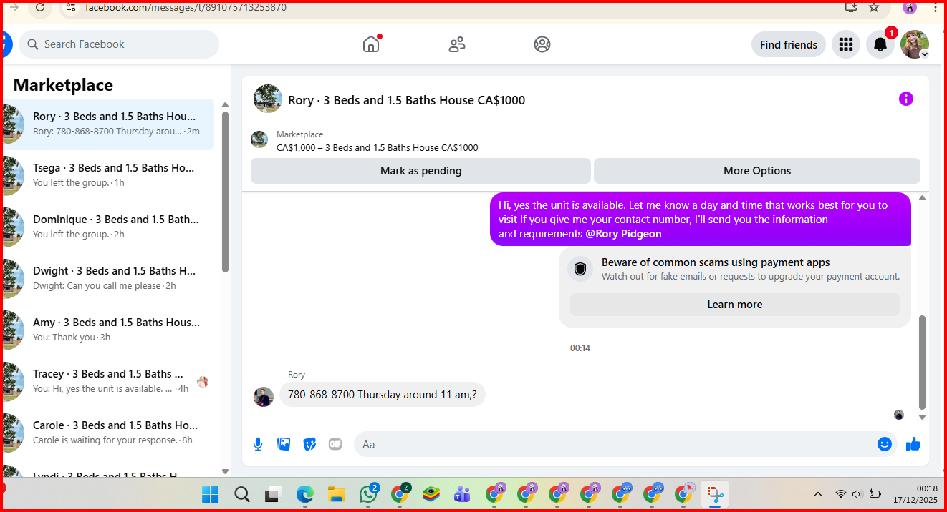This screenshot has width=947, height=512.
Task: Open More Options for the listing
Action: coord(757,171)
